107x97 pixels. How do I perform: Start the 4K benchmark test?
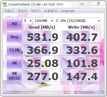pyautogui.click(x=14, y=63)
